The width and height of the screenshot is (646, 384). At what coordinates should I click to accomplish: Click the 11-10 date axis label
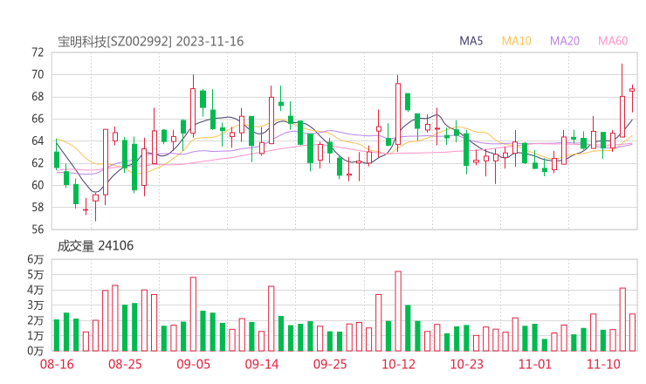603,364
